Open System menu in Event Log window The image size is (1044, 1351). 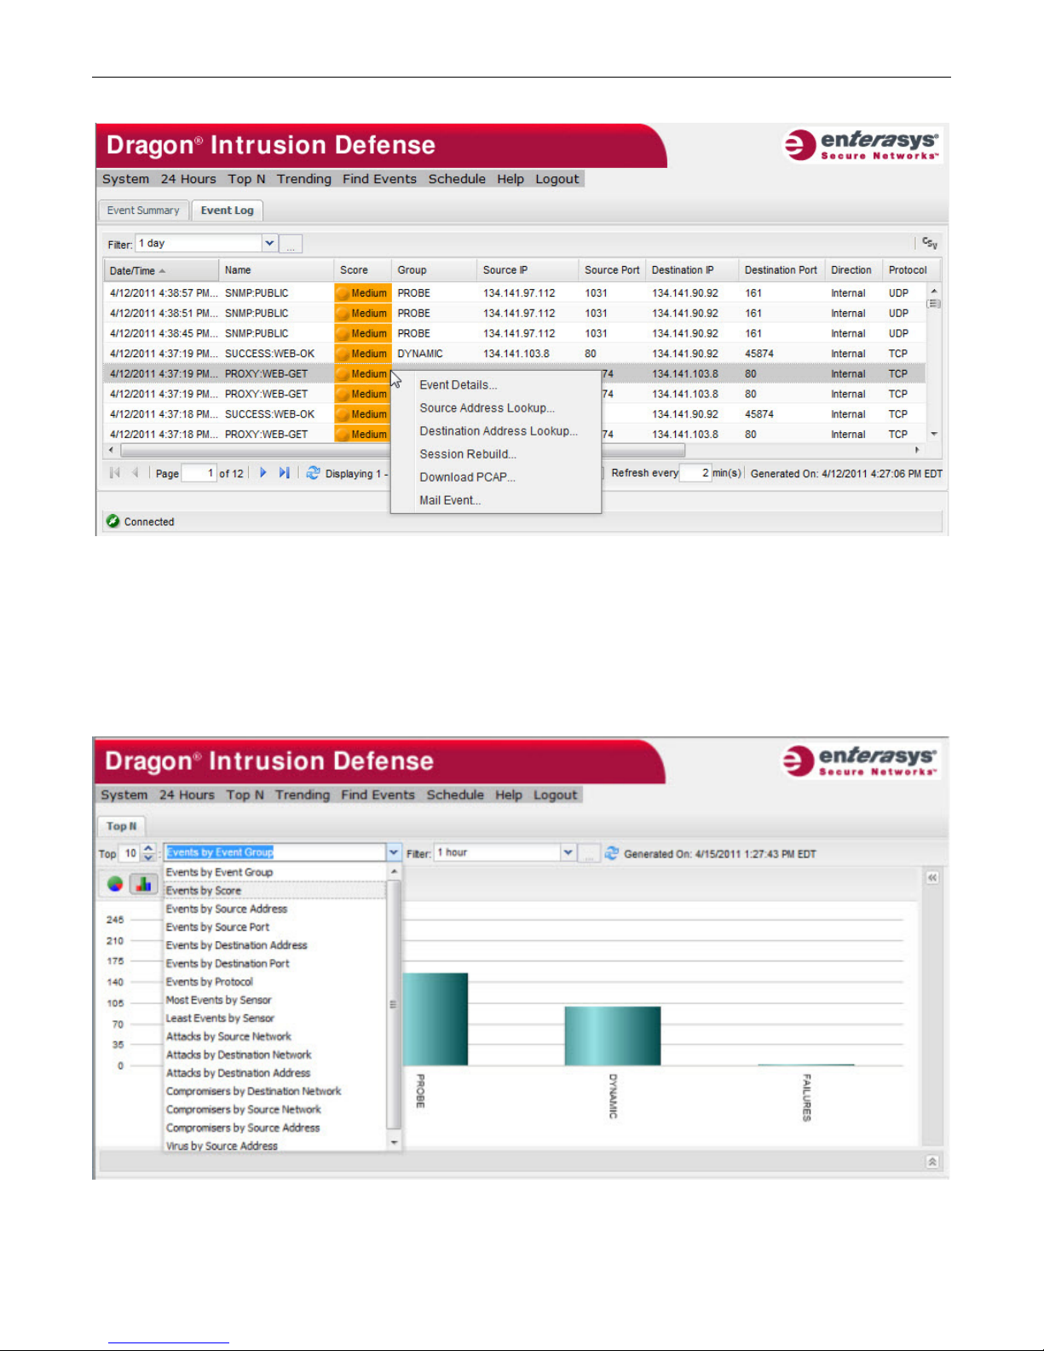tap(125, 179)
